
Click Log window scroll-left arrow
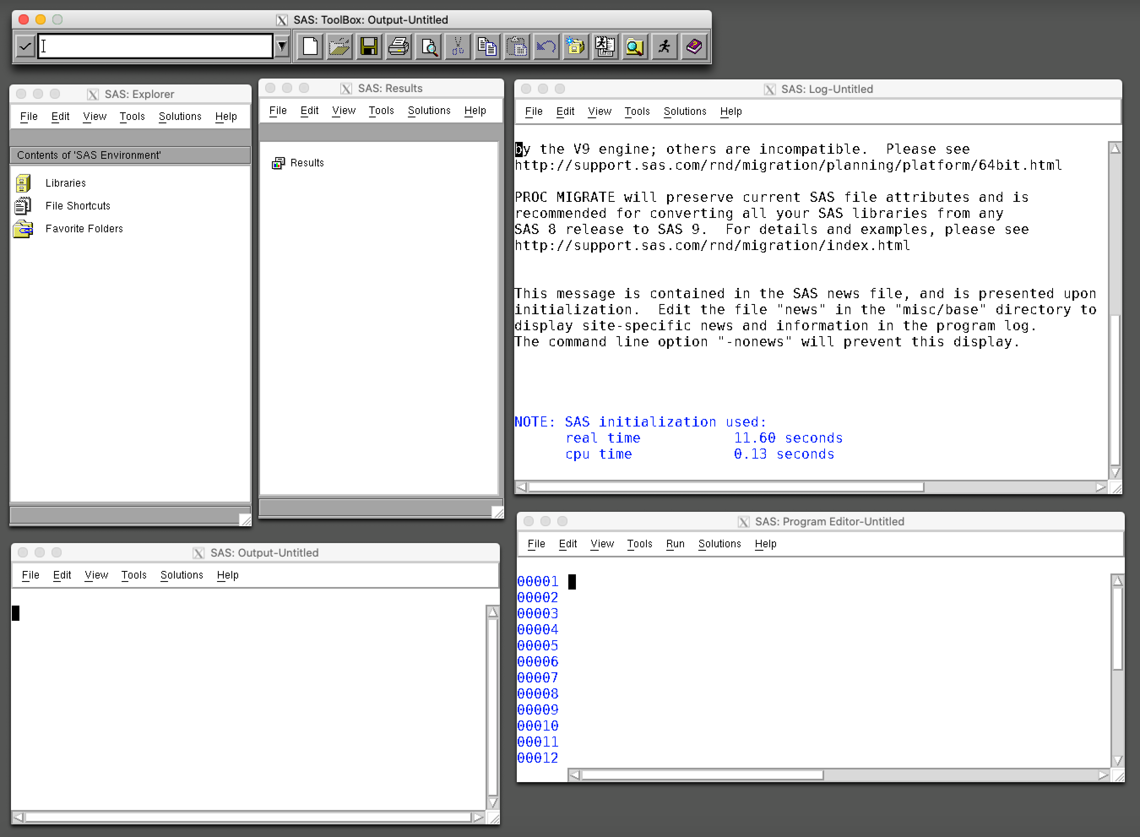tap(521, 487)
